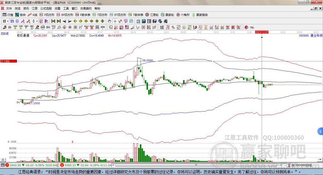Screen dimensions: 323x175
Task: Open the calculator icon
Action: tap(144, 21)
